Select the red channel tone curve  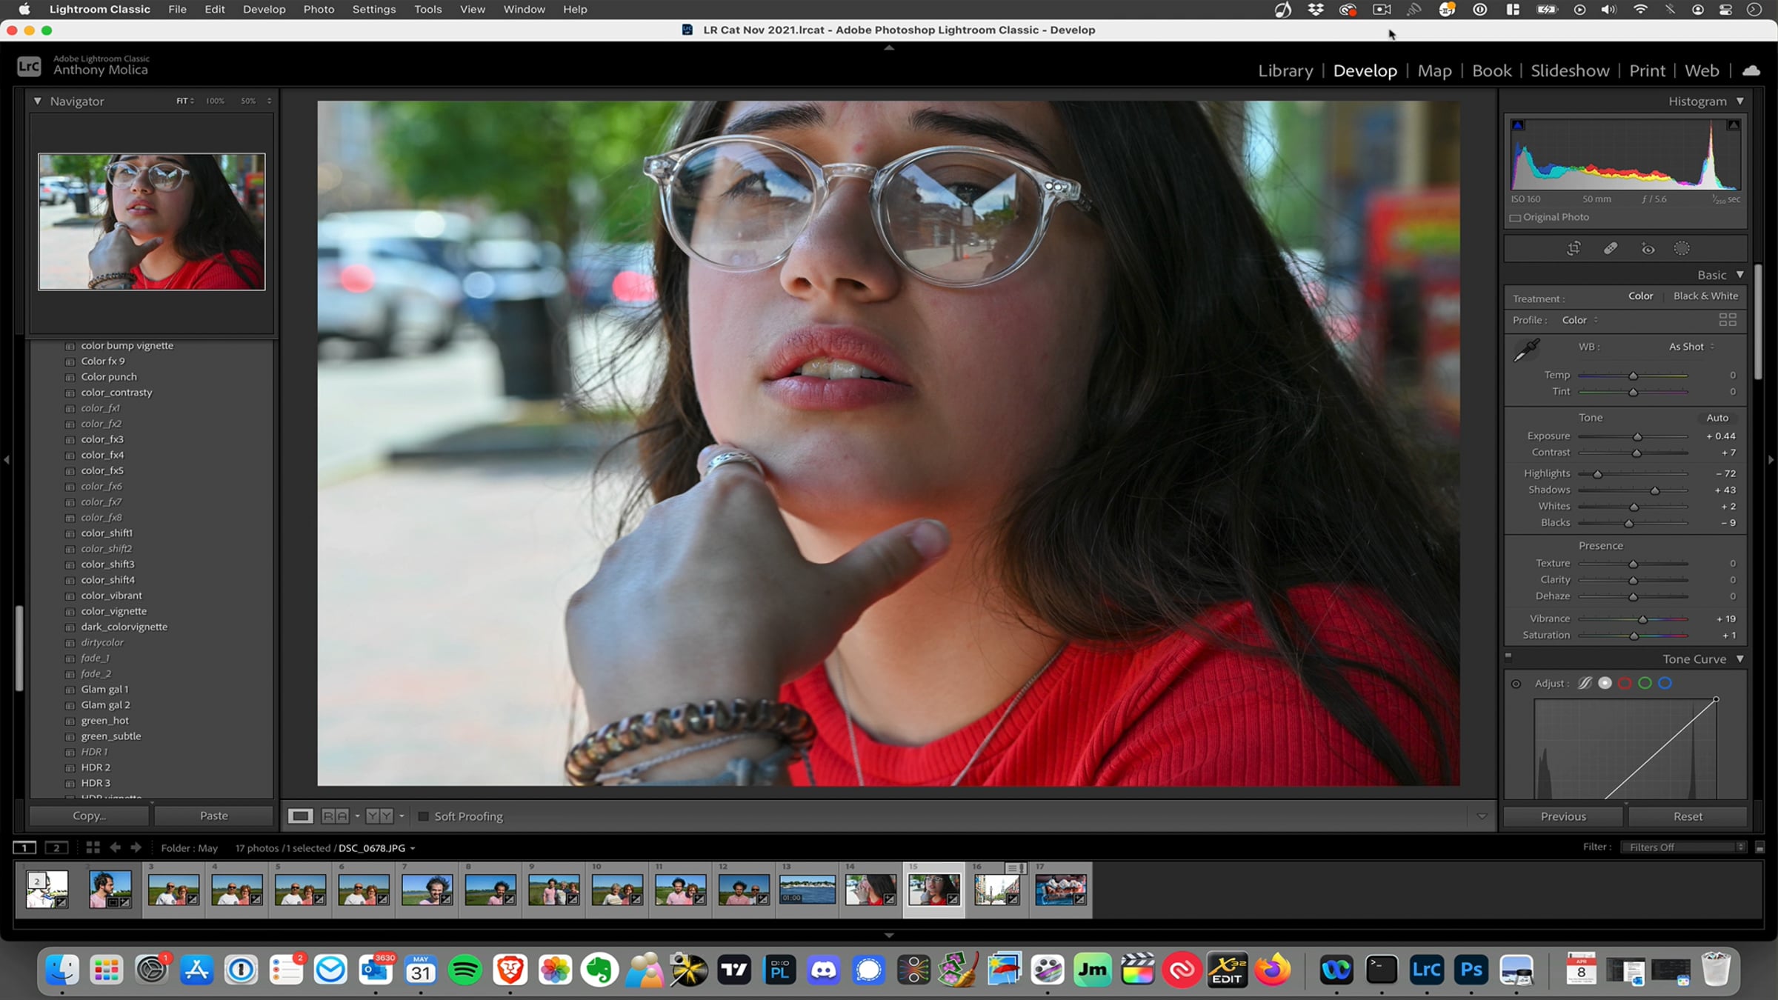pyautogui.click(x=1625, y=683)
